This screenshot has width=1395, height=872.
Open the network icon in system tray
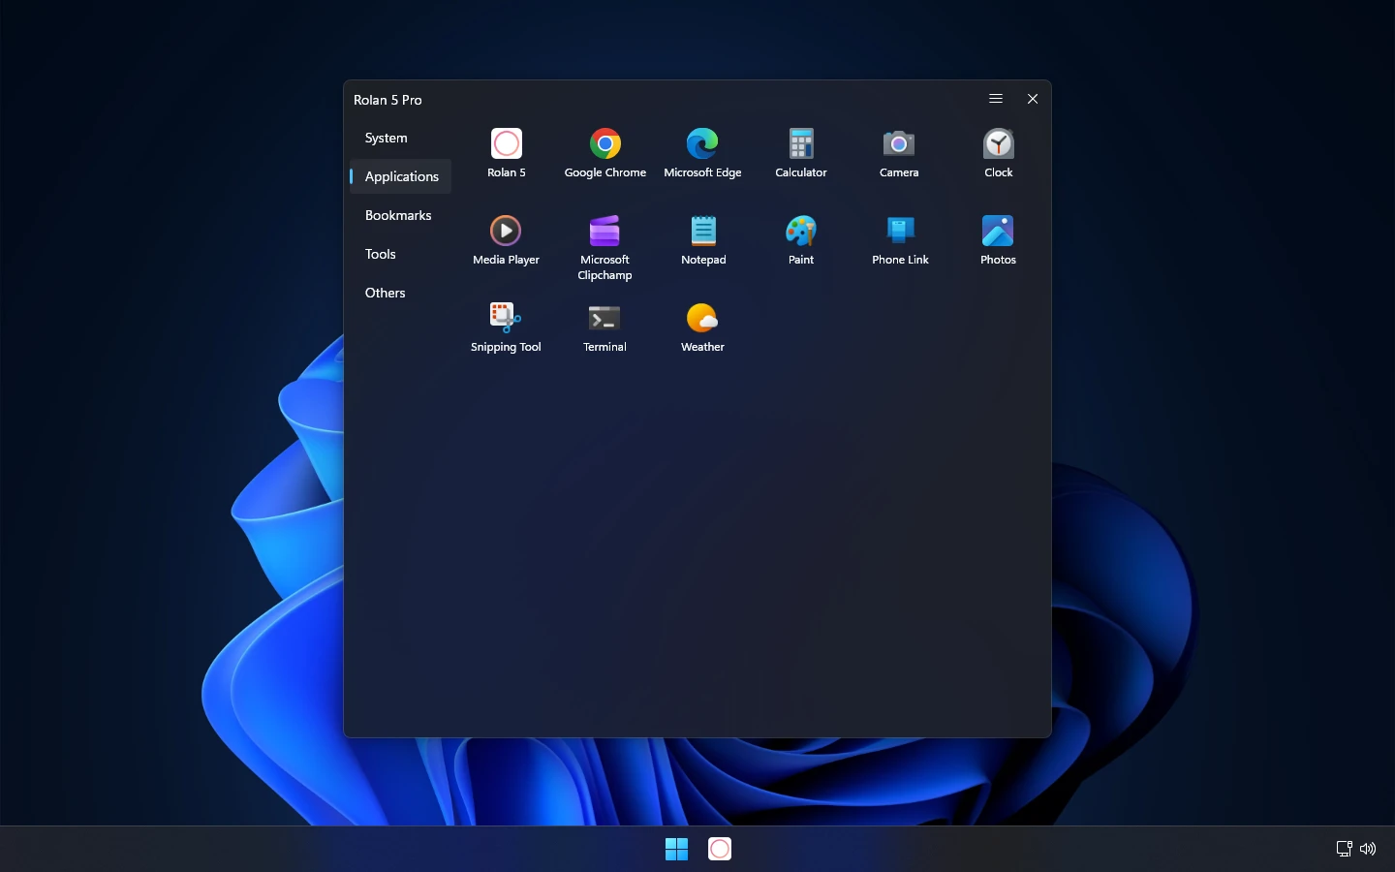pos(1345,849)
